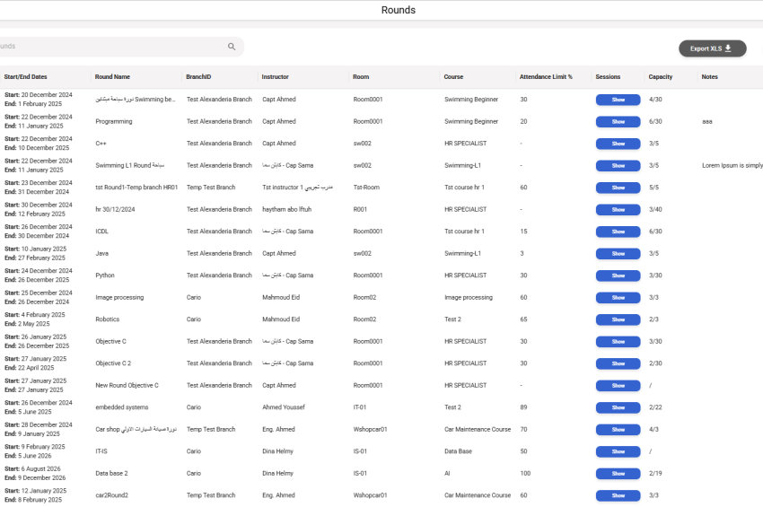The width and height of the screenshot is (763, 507).
Task: Click the embedded systems round name
Action: click(x=122, y=407)
